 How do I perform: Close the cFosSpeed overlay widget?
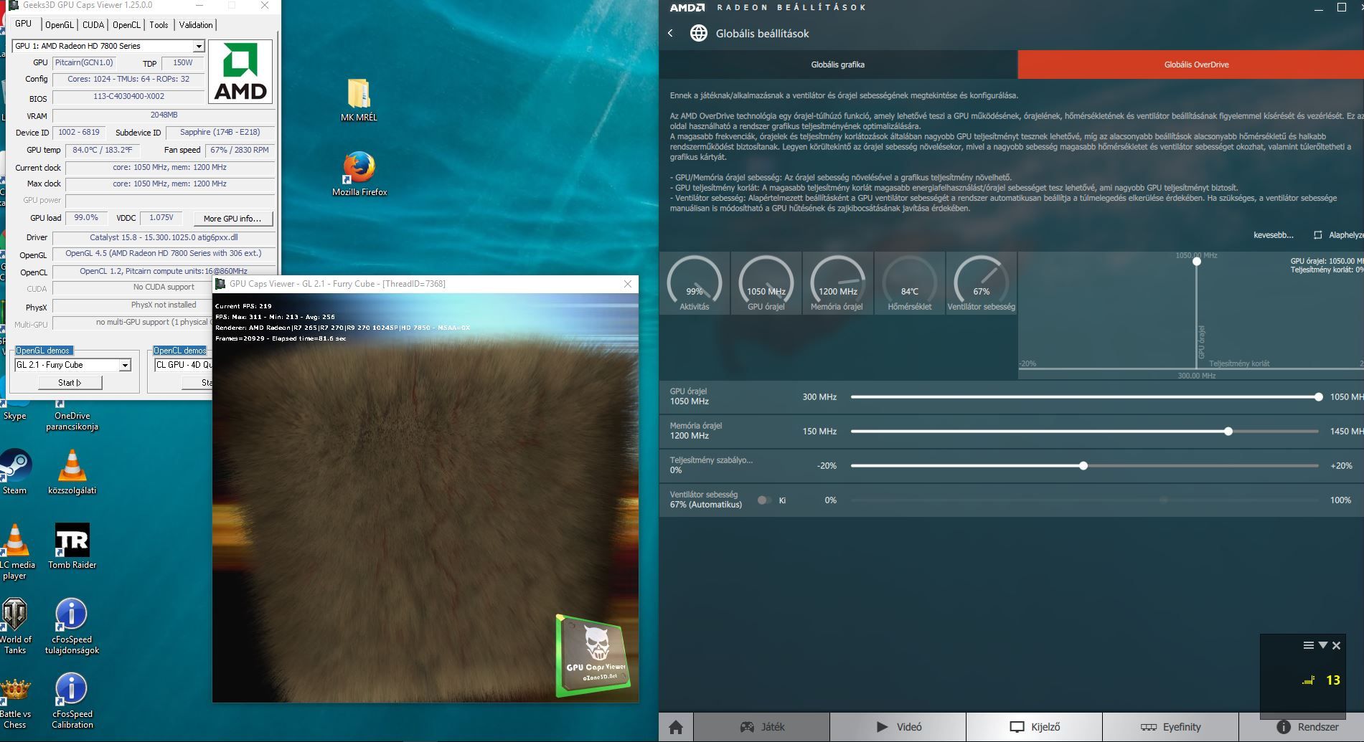coord(1337,645)
